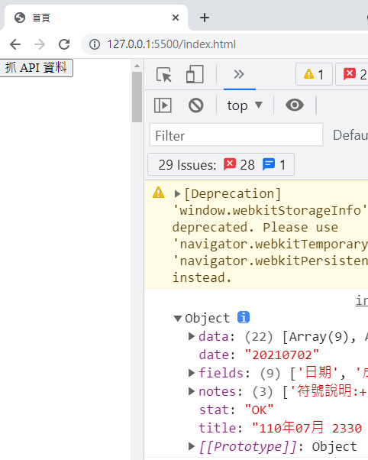Click the Deprecation warning triangle icon
The height and width of the screenshot is (460, 368).
pyautogui.click(x=158, y=193)
